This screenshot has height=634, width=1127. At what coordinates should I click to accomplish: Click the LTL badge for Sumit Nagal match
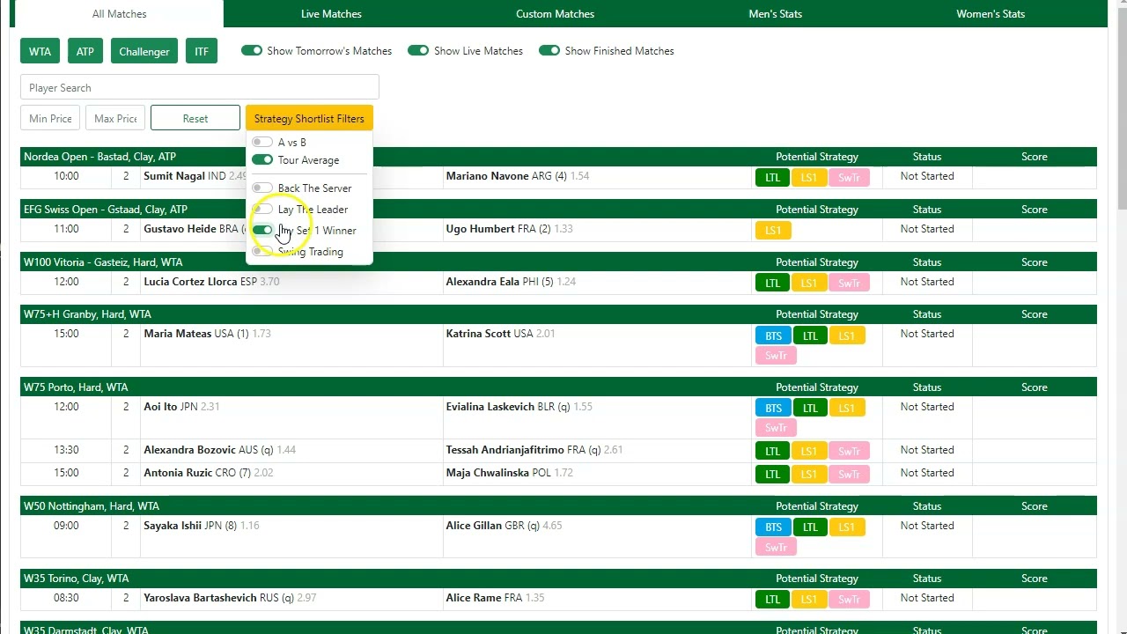[x=772, y=177]
